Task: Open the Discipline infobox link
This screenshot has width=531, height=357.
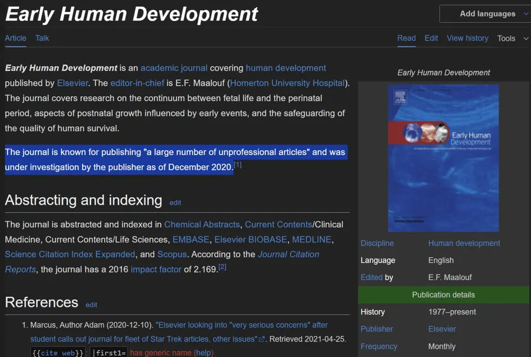Action: (377, 243)
